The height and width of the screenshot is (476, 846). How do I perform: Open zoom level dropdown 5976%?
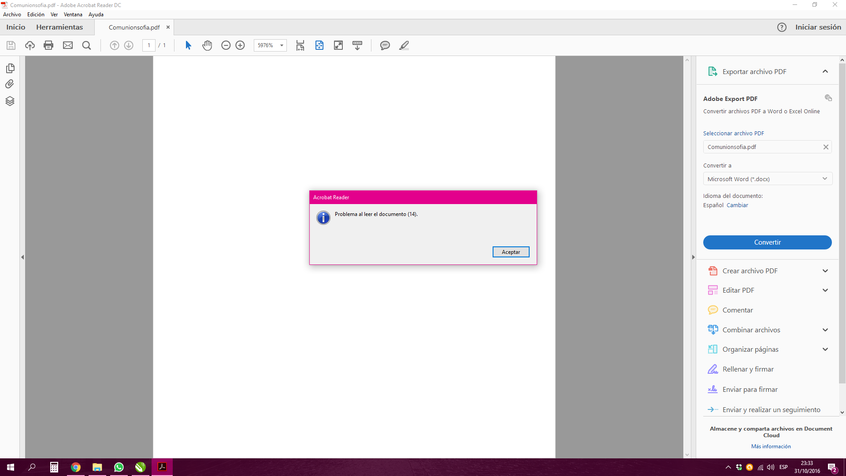[282, 45]
